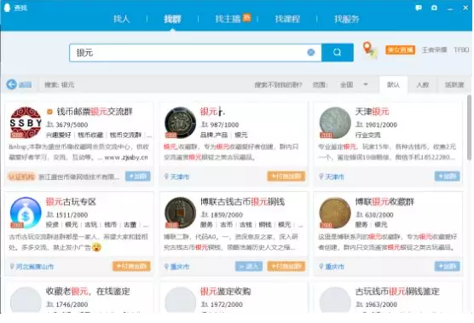Open the dark coin avatar of 银元 group 987/1000
The height and width of the screenshot is (323, 474).
tap(180, 123)
